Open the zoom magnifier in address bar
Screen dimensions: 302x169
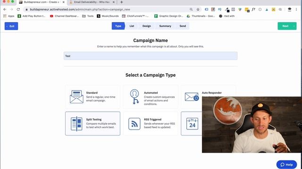point(191,9)
